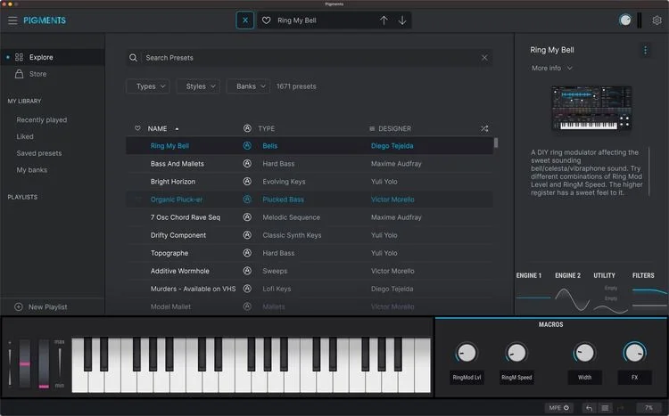Click the 7% CPU meter
Viewport: 669px width, 416px height.
(648, 408)
